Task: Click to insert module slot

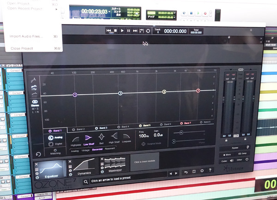Action: (x=145, y=162)
